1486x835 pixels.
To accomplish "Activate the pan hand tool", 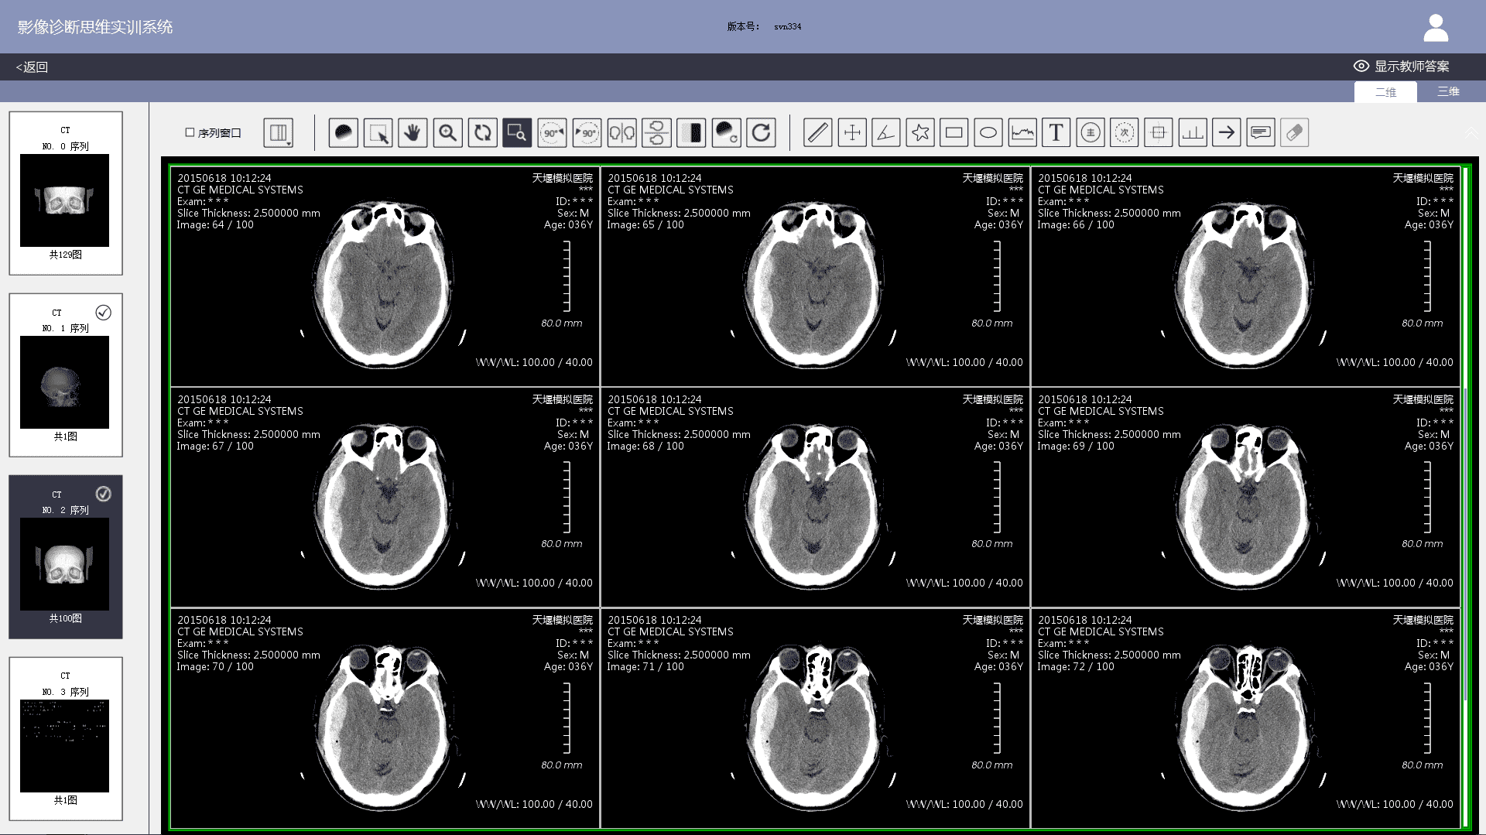I will (413, 132).
